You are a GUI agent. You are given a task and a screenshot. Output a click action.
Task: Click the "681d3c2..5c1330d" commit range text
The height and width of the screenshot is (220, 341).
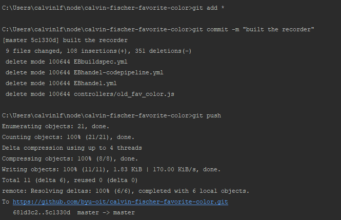click(42, 213)
